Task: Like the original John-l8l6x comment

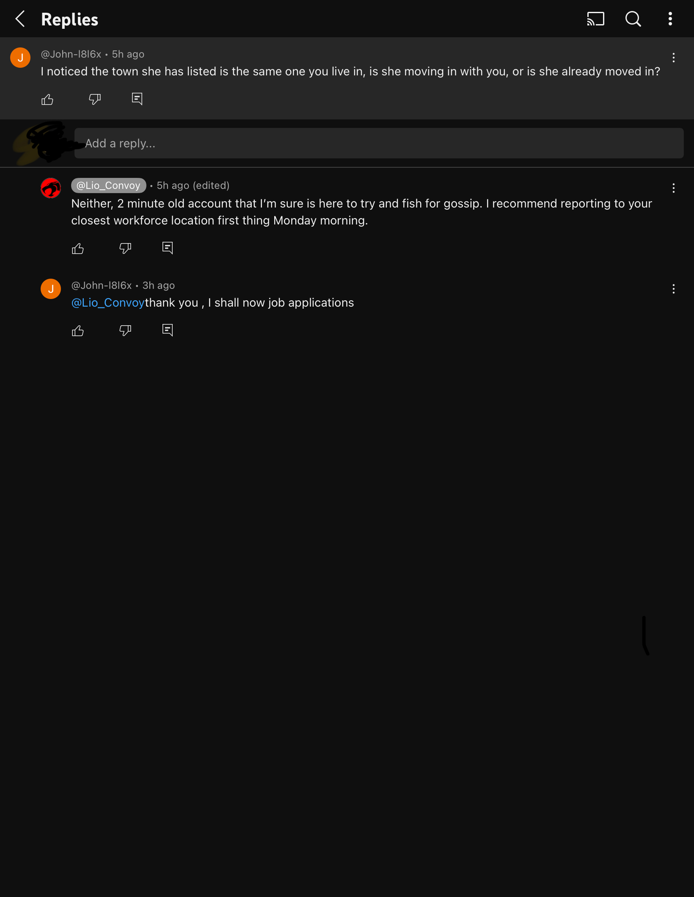Action: 47,100
